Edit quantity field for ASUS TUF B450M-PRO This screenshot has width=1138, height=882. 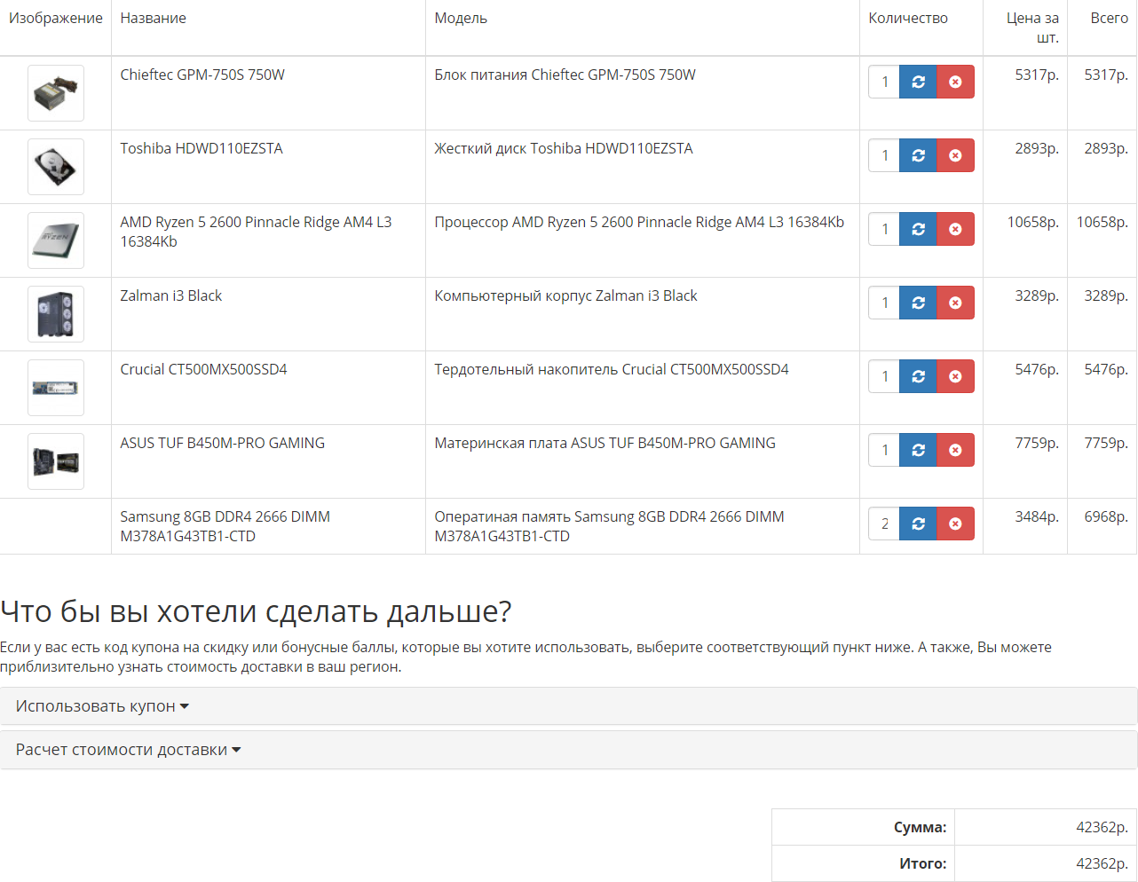tap(884, 450)
